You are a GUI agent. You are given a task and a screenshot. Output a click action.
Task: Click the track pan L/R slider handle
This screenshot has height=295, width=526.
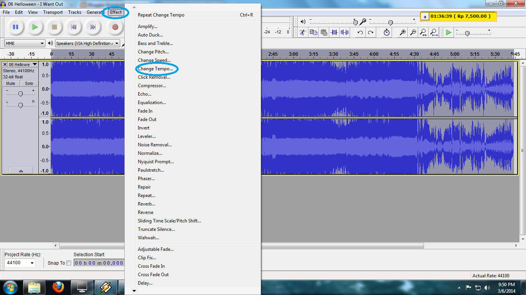tap(20, 105)
